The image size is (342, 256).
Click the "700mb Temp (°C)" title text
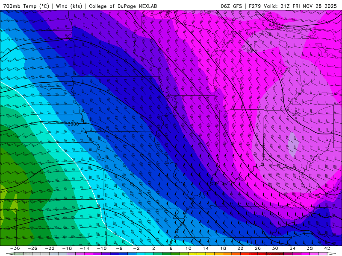point(26,6)
